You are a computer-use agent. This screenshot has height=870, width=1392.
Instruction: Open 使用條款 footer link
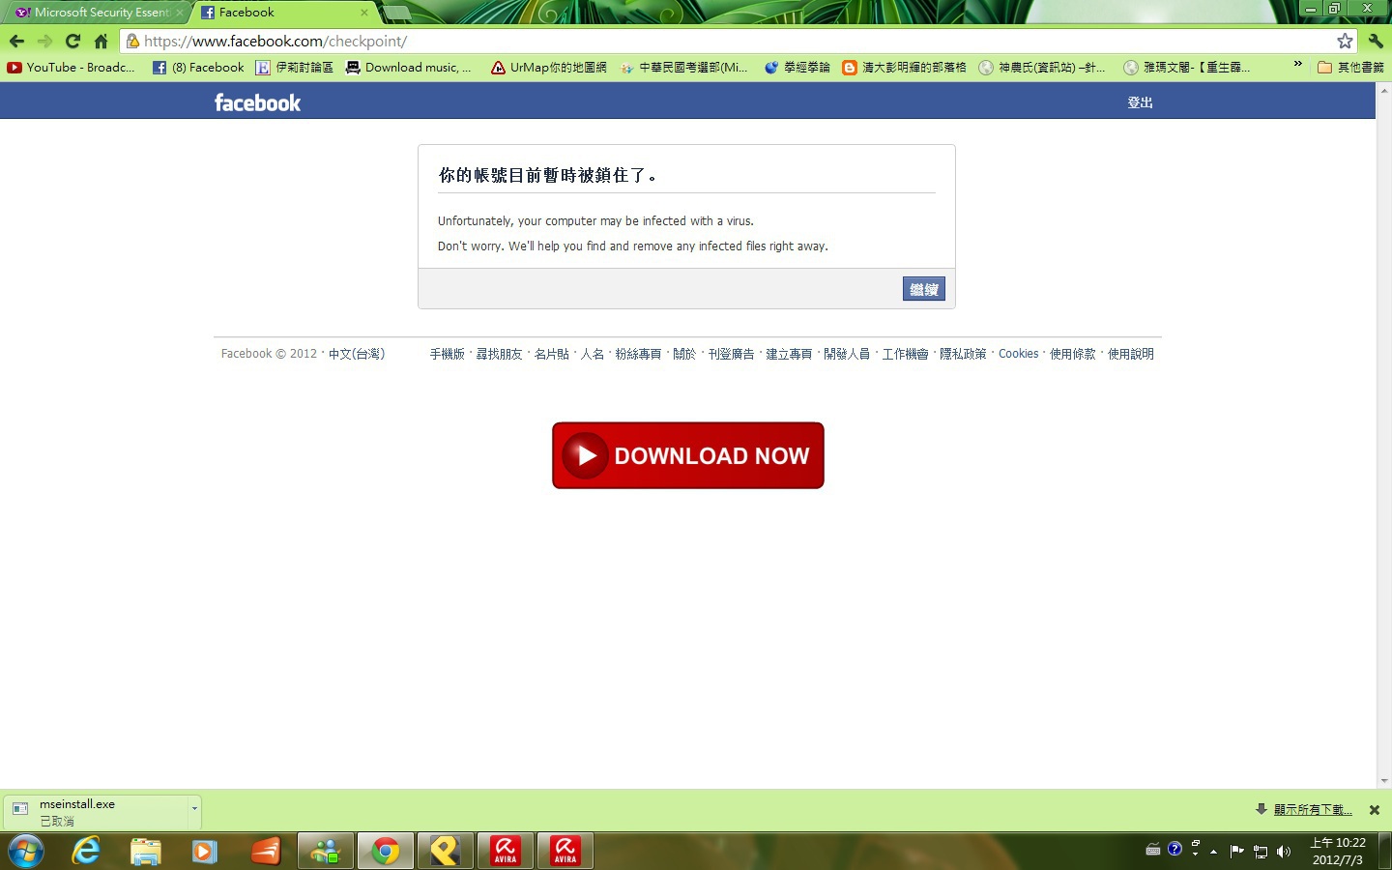tap(1073, 354)
